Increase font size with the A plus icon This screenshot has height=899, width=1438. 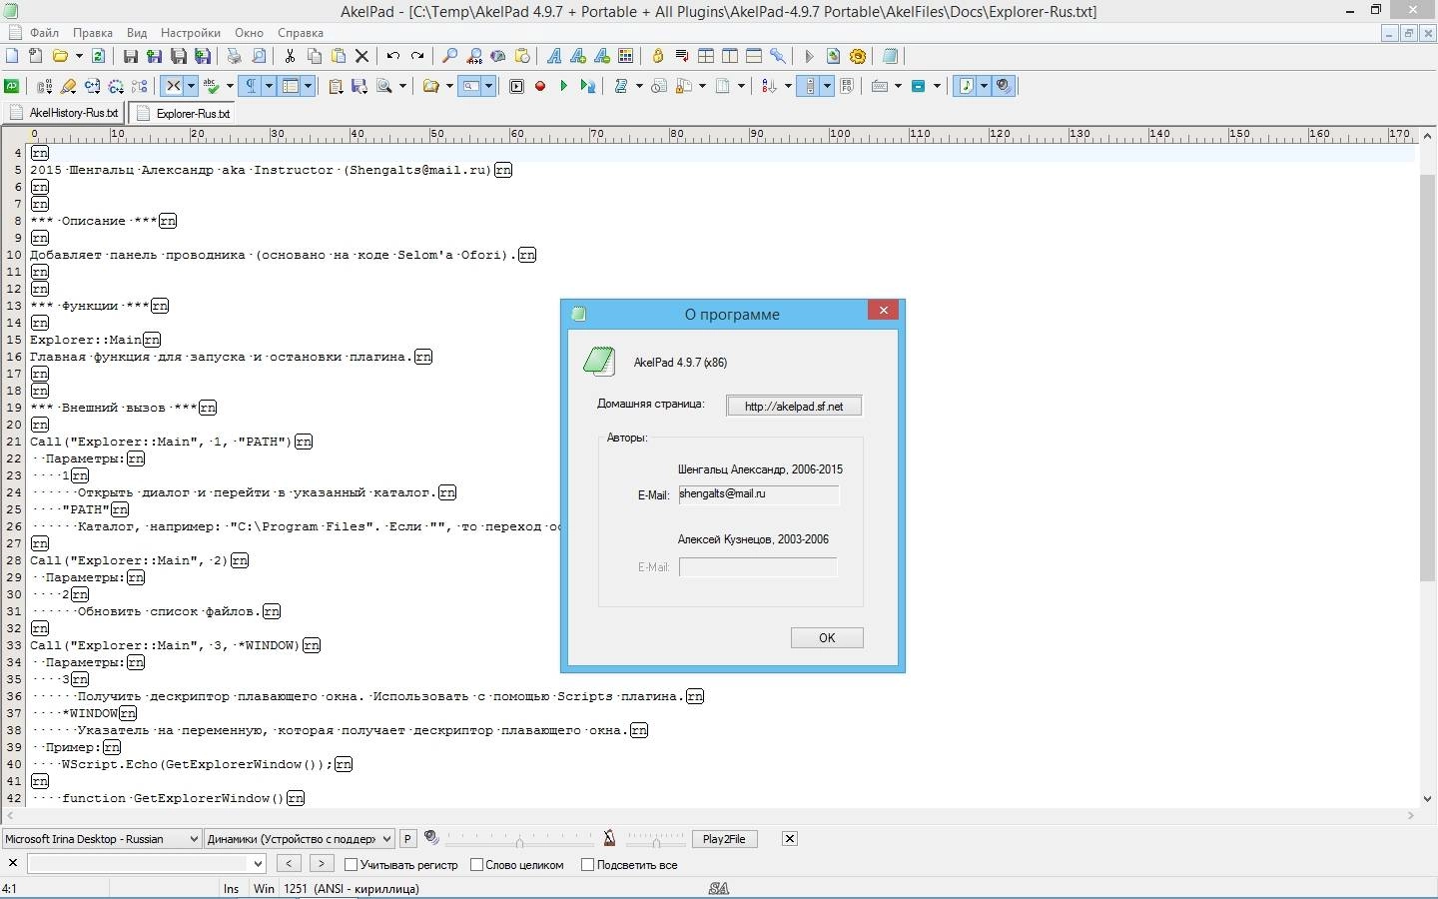point(577,56)
